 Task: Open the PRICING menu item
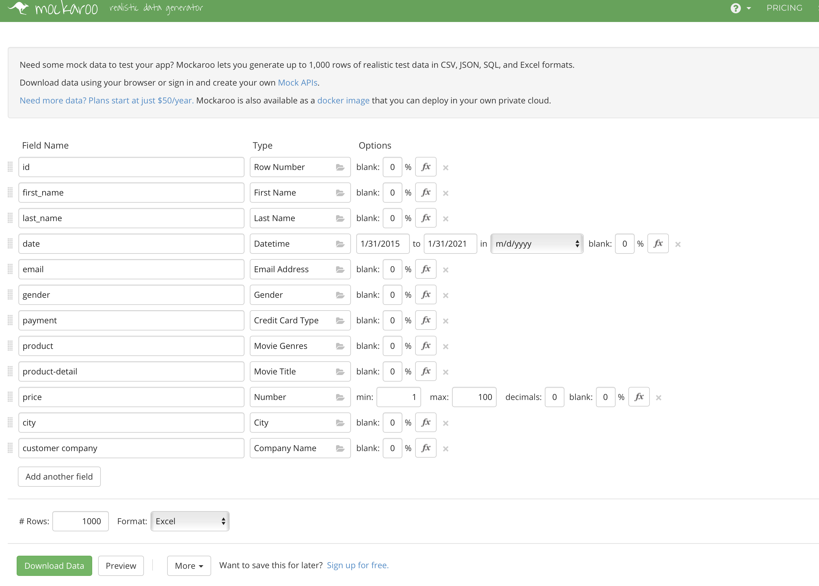(784, 8)
